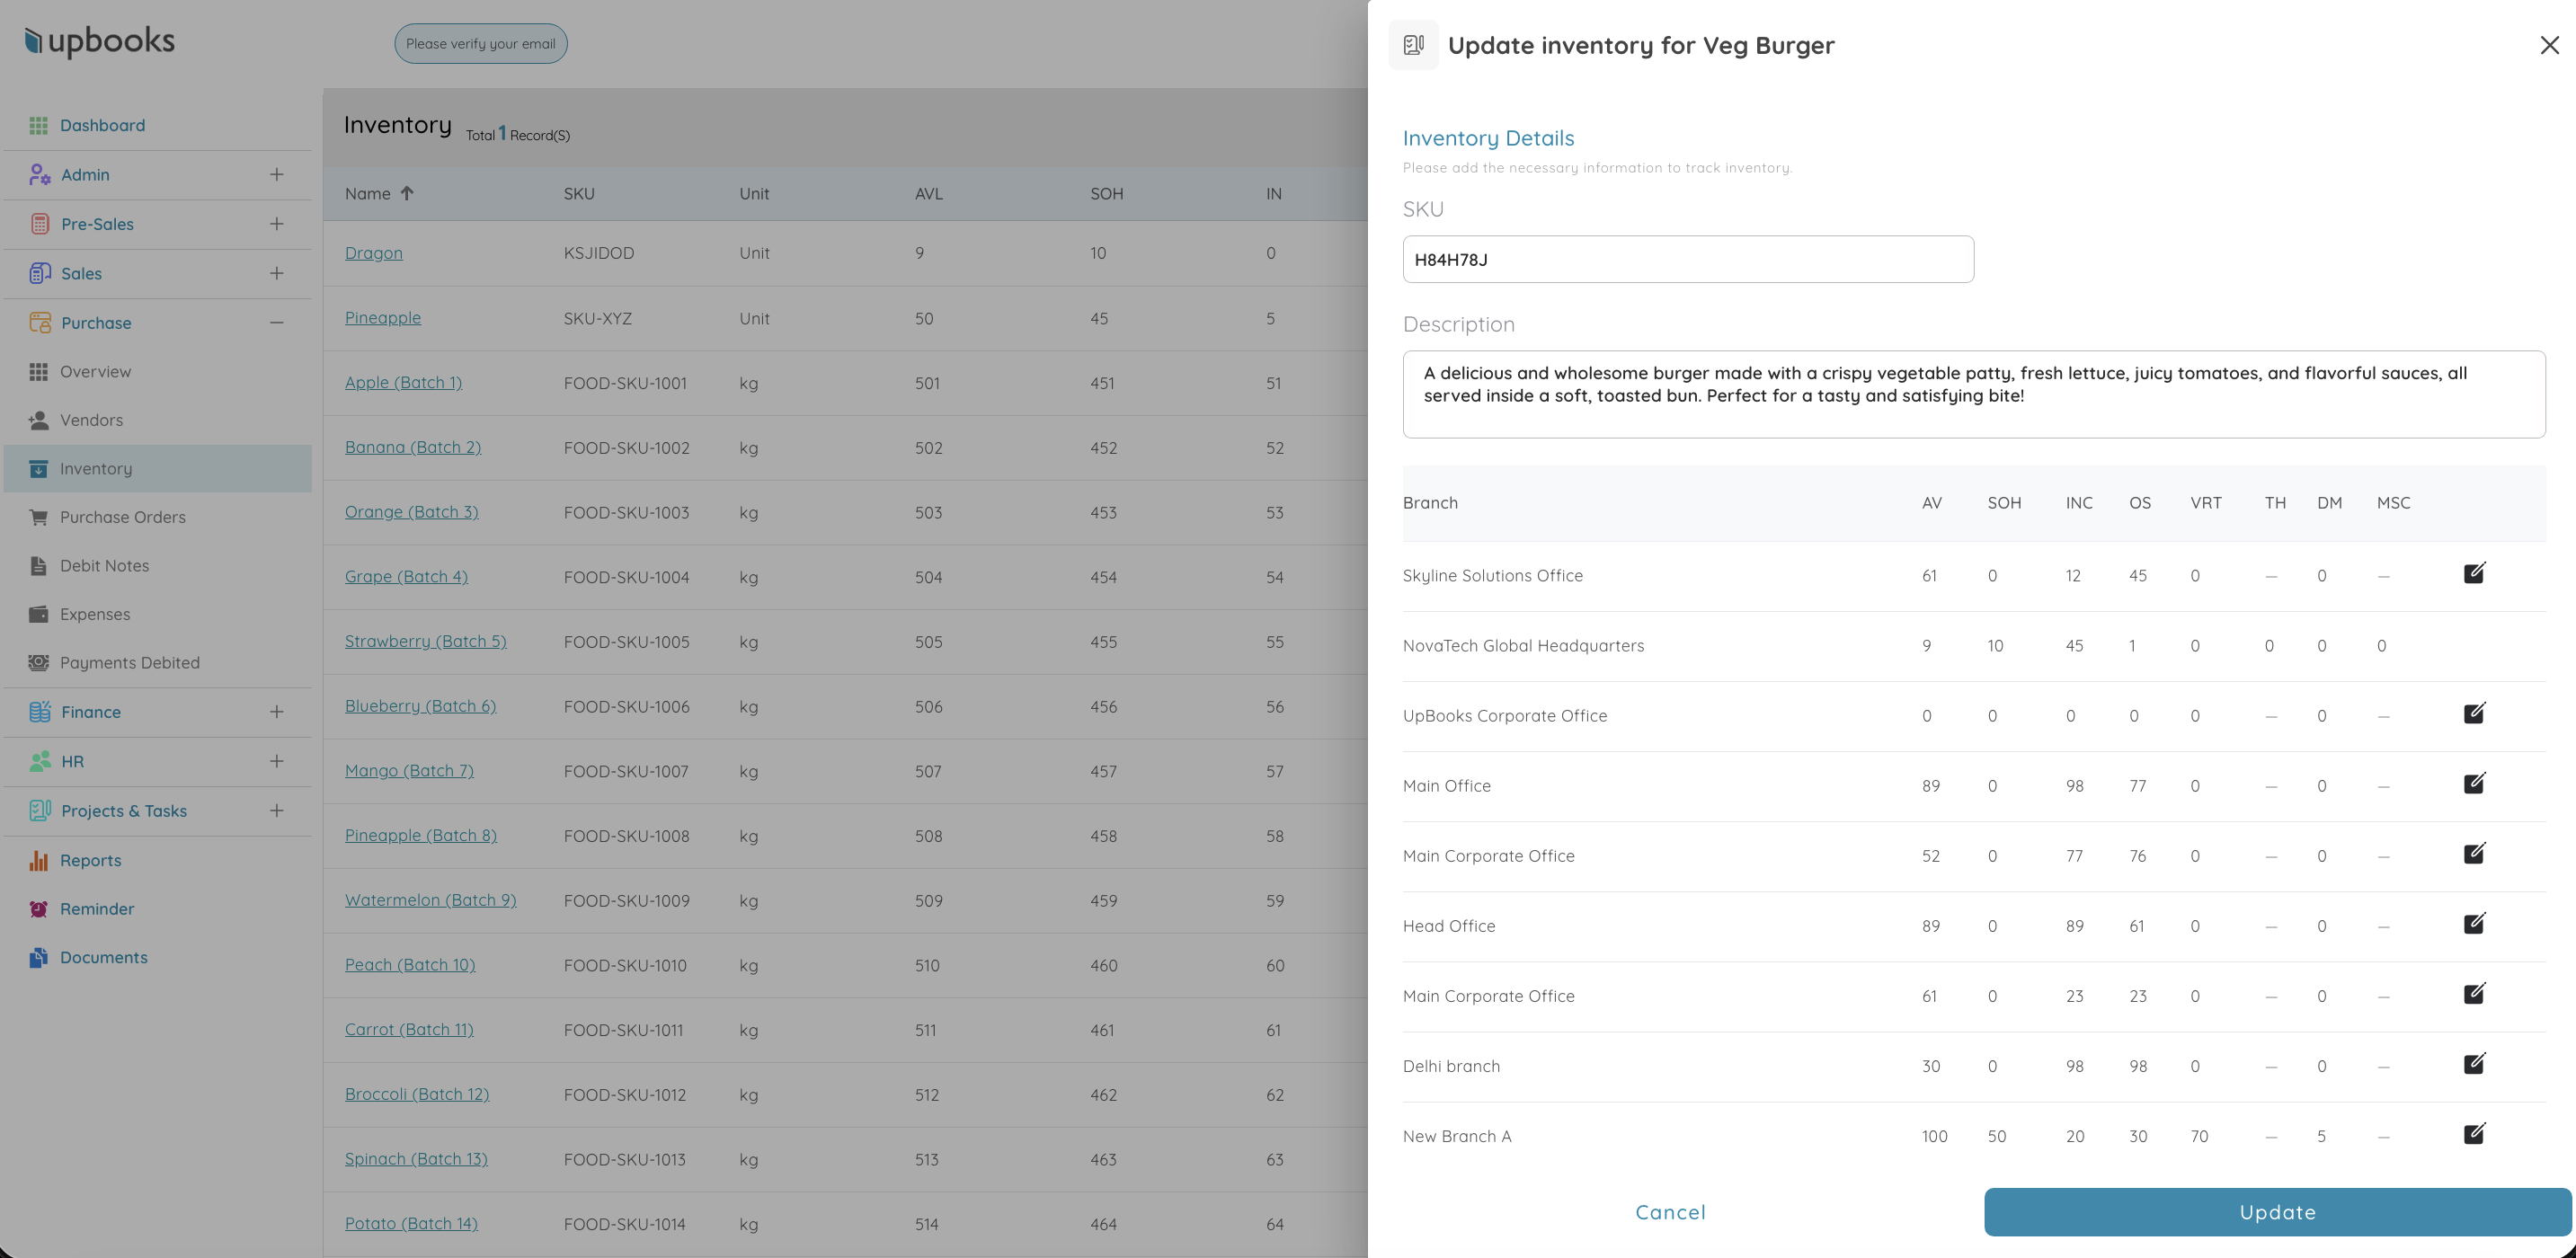Click edit icon for Skyline Solutions Office
Image resolution: width=2576 pixels, height=1258 pixels.
2474,573
